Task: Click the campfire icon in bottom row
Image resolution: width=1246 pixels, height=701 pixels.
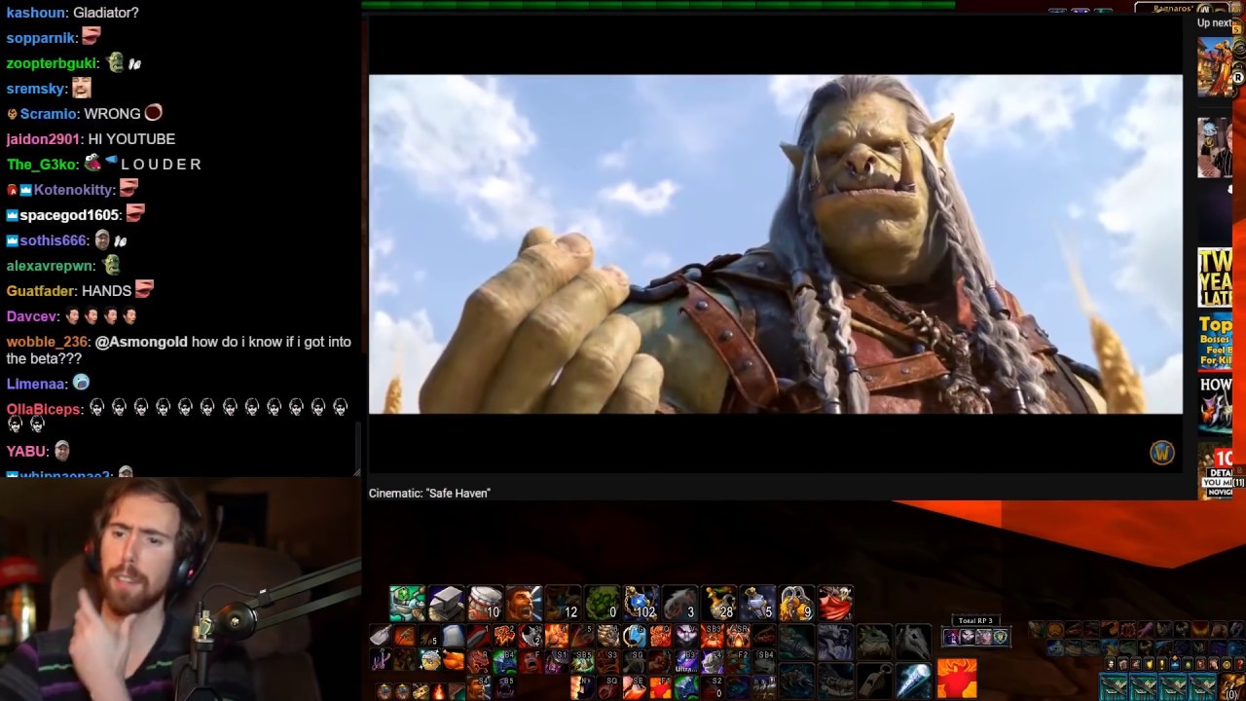Action: point(439,690)
